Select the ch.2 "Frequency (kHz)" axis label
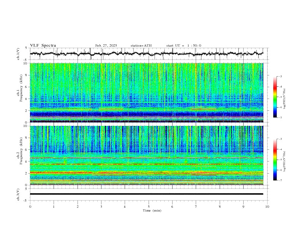This screenshot has width=301, height=232. coord(21,150)
